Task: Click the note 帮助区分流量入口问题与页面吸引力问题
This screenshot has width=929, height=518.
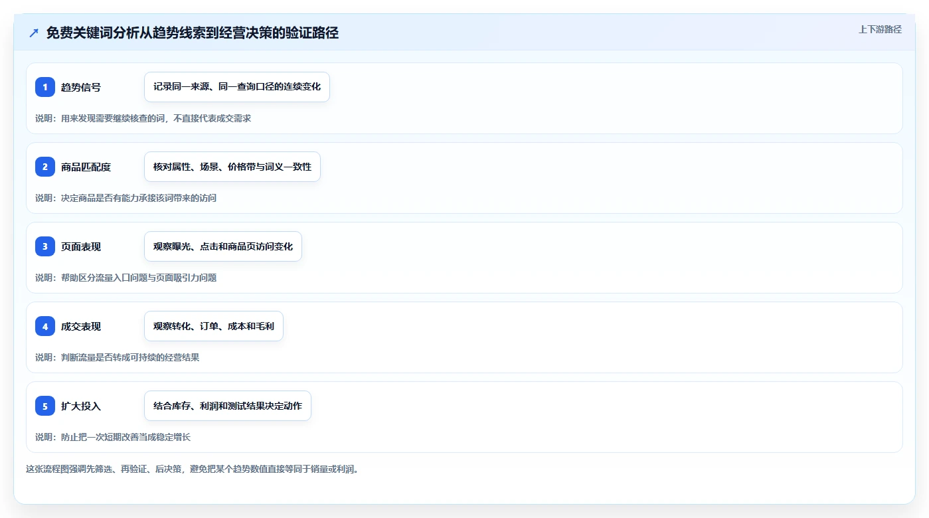Action: click(126, 278)
